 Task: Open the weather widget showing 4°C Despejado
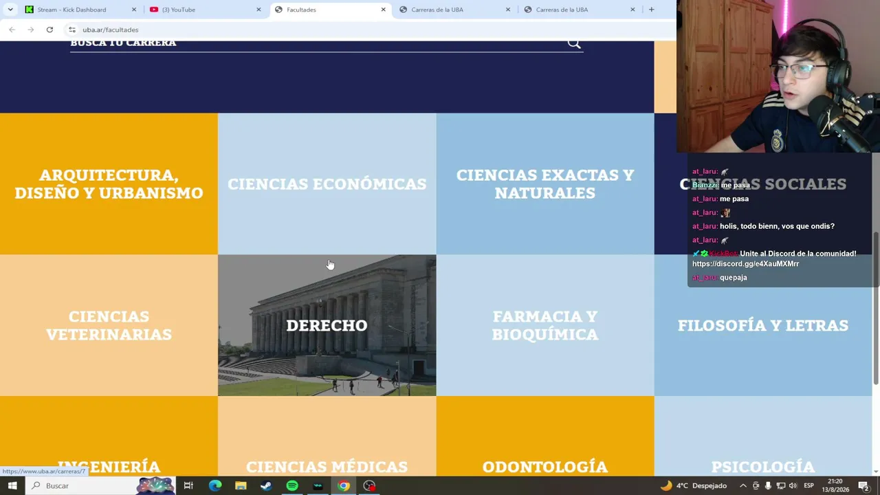[693, 485]
